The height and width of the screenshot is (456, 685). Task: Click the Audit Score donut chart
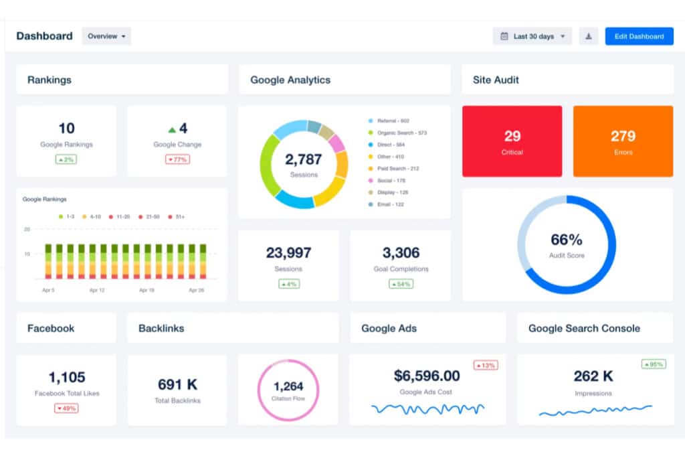coord(567,244)
